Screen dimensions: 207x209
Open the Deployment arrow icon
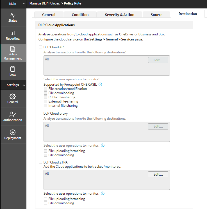pos(13,133)
